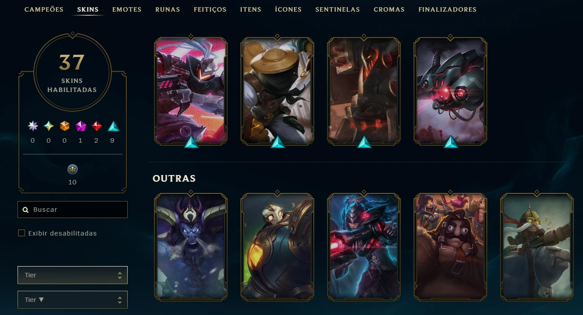This screenshot has height=315, width=583.
Task: Open the Cromas tab
Action: (x=389, y=9)
